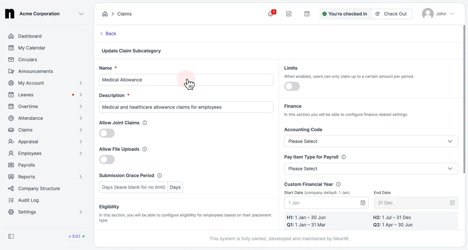Click the green checked-in status icon
Viewport: 468px width, 250px height.
(x=324, y=14)
